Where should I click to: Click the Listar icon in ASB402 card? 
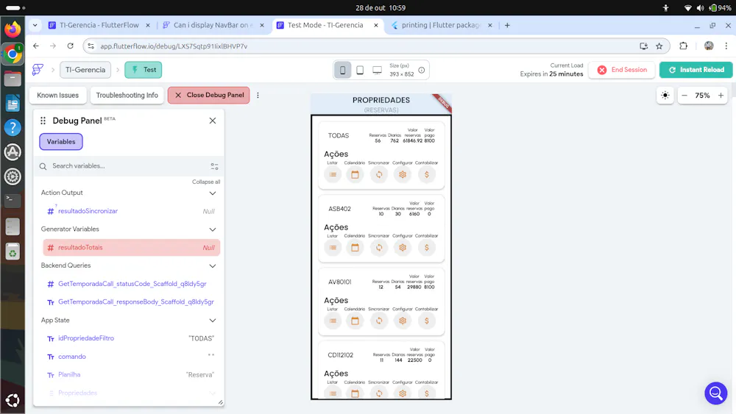click(333, 248)
